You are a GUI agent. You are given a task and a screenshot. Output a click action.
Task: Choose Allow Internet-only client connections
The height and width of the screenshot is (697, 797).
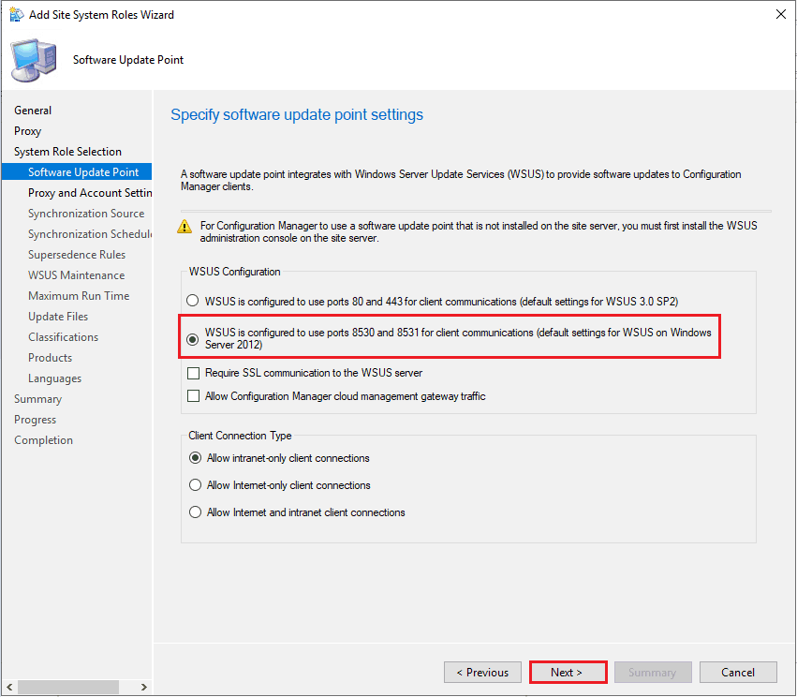[195, 485]
